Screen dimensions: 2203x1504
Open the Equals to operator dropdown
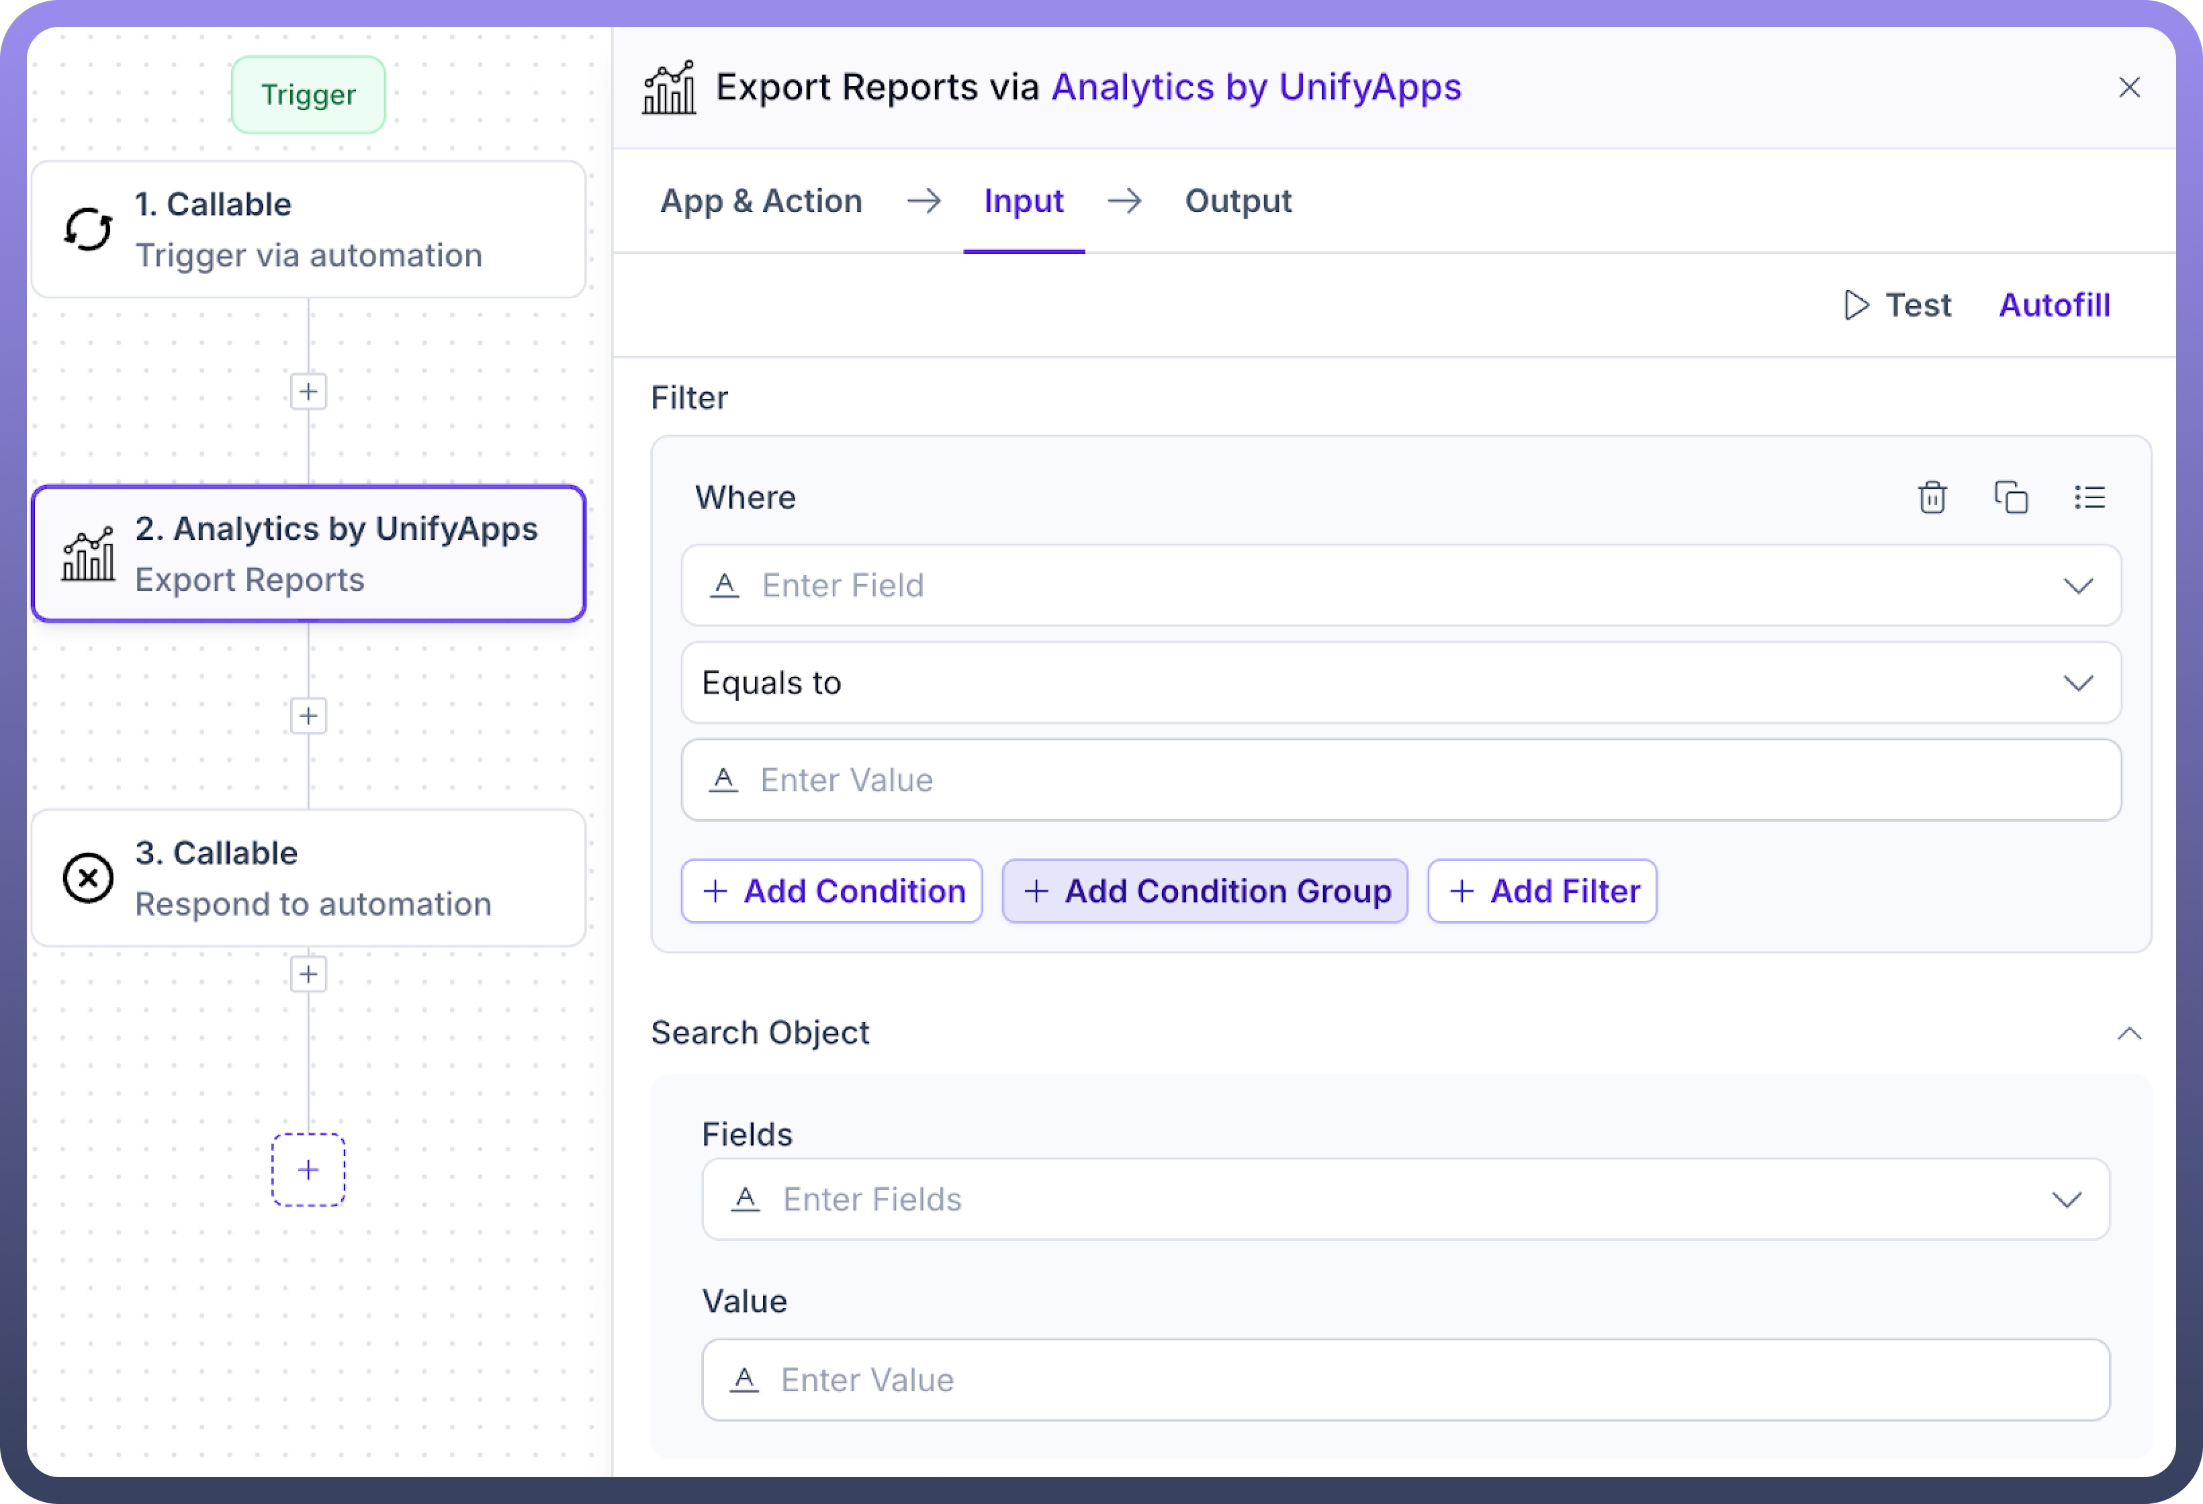pyautogui.click(x=1400, y=684)
